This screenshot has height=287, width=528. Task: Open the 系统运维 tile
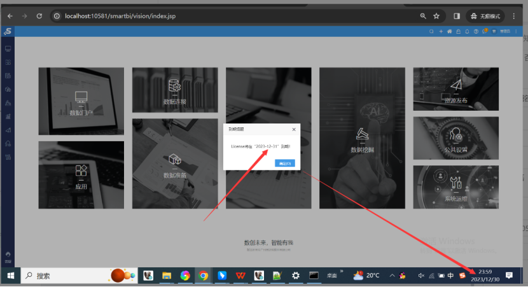tap(455, 187)
